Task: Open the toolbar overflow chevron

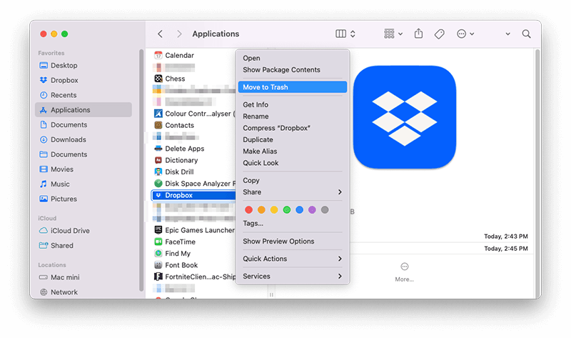Action: [507, 34]
